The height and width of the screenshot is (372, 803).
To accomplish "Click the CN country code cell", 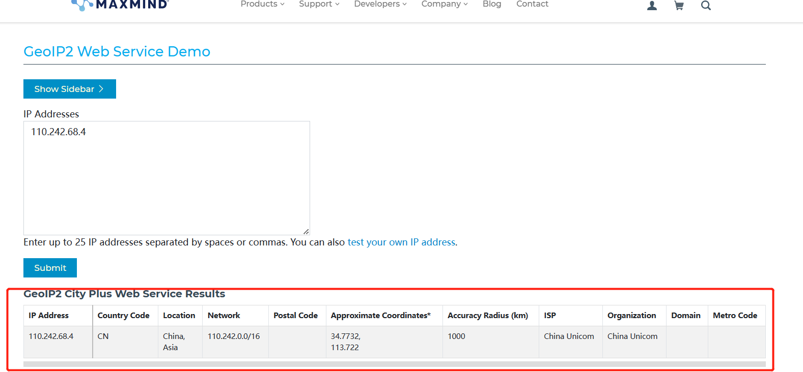I will point(125,342).
